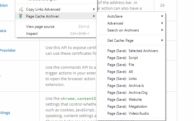Click text 'Use the commands API to a'
This screenshot has width=194, height=121.
tap(71, 67)
